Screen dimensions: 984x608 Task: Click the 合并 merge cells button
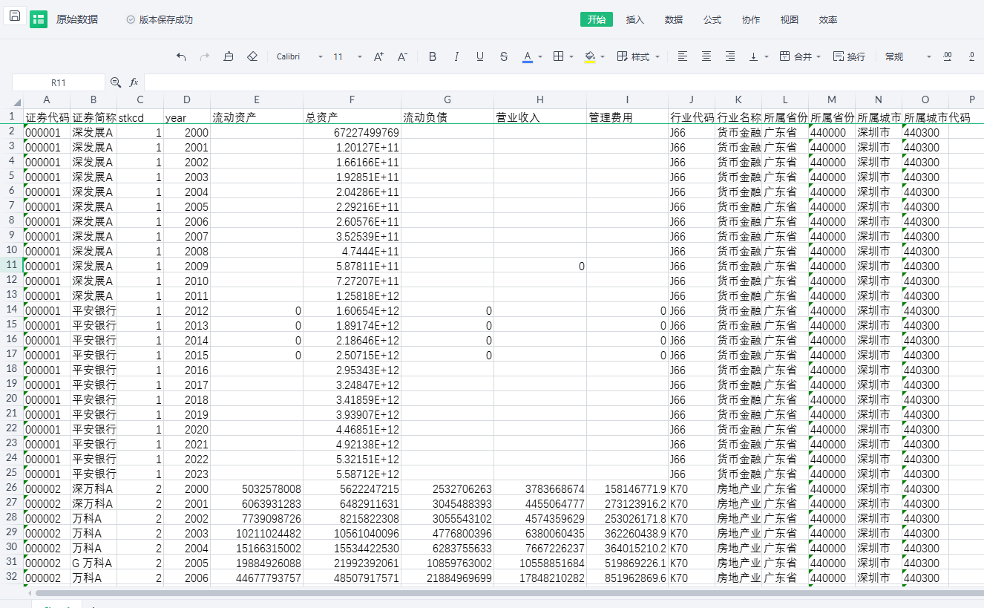click(796, 56)
